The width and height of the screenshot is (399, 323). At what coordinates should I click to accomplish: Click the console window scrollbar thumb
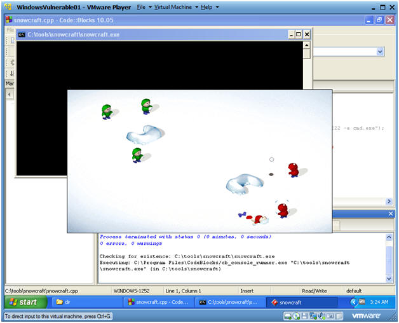[307, 54]
